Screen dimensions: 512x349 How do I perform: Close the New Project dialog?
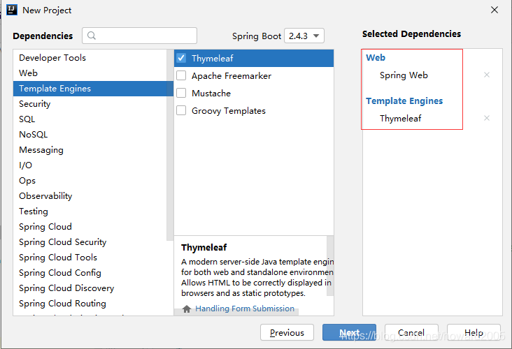coord(495,10)
